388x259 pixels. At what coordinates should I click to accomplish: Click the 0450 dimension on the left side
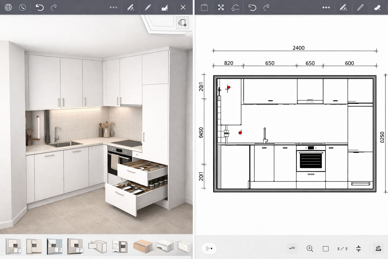201,133
